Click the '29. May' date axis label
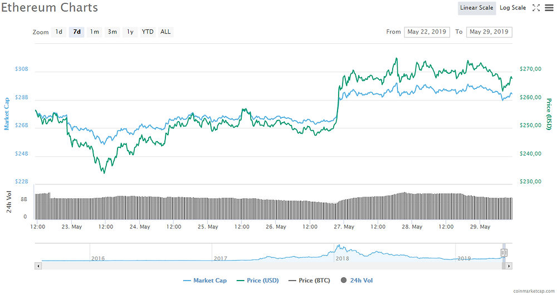 480,227
